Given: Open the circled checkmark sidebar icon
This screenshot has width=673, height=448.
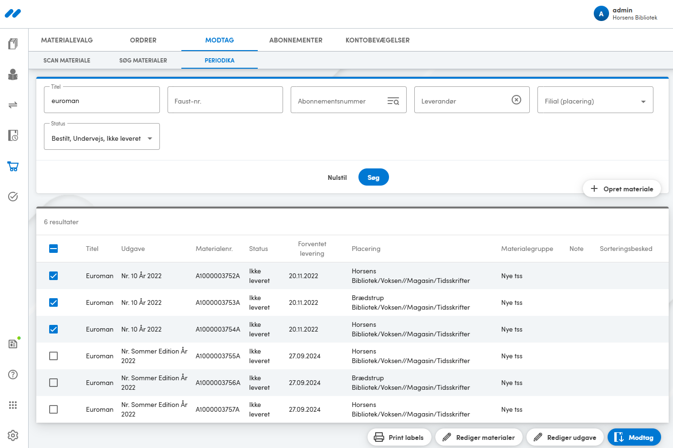Looking at the screenshot, I should click(x=13, y=197).
